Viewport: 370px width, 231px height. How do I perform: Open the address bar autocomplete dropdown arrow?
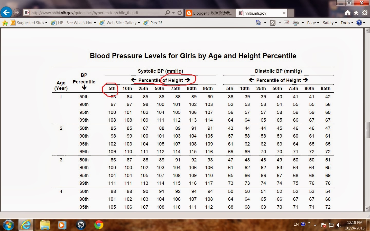click(173, 13)
